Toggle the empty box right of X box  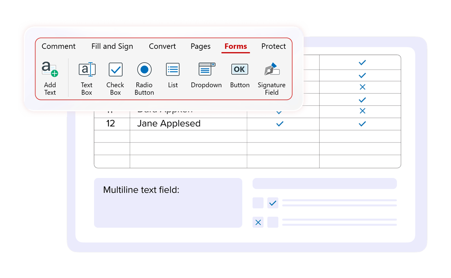273,222
